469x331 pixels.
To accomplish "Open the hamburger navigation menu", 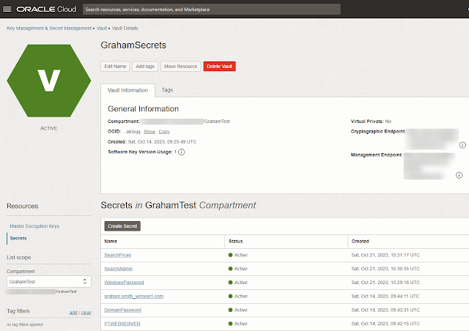I will 7,9.
